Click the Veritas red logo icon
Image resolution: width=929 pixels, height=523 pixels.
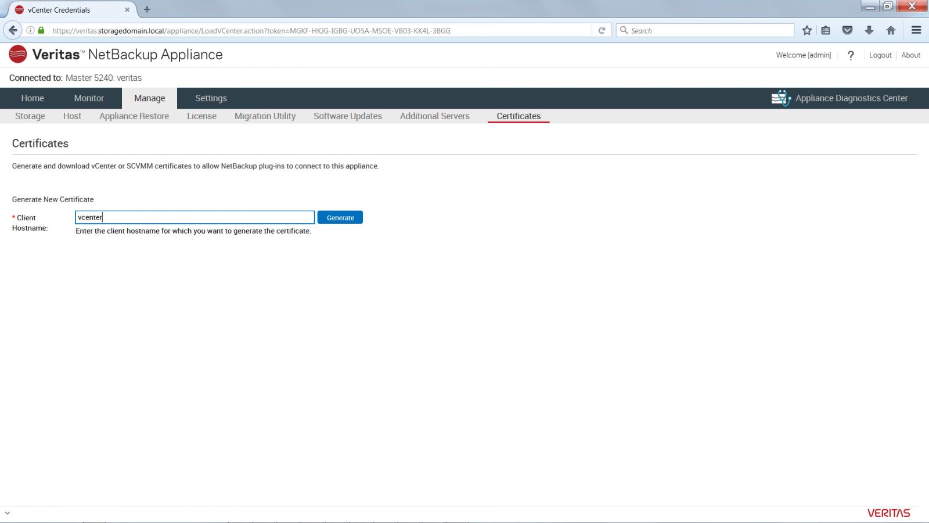click(18, 54)
